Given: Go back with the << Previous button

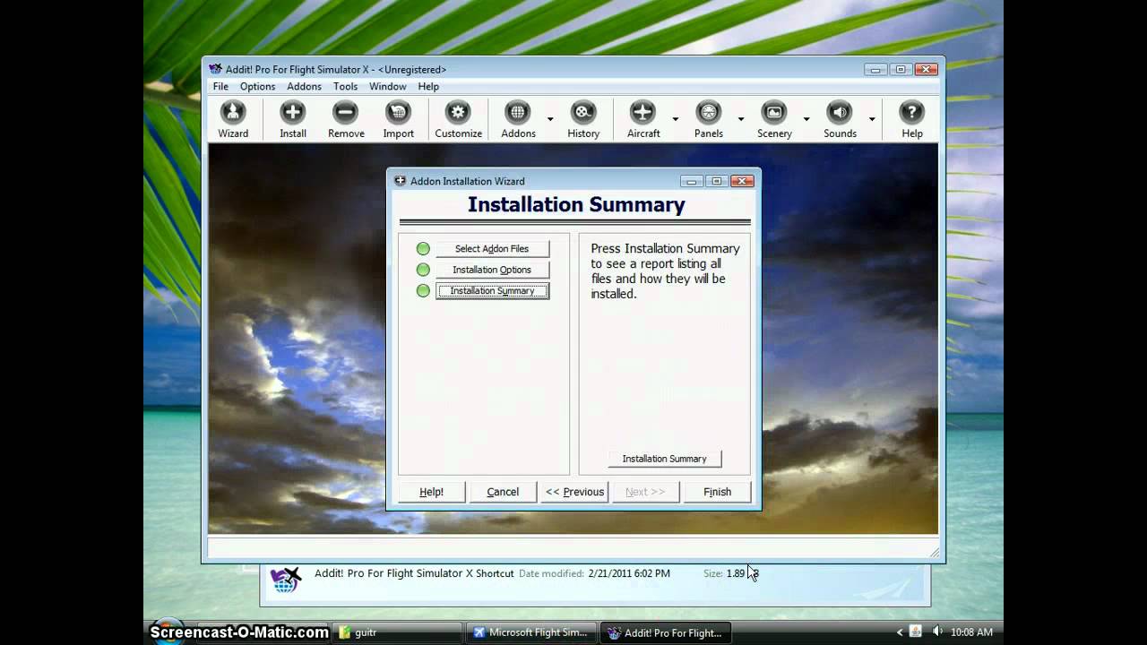Looking at the screenshot, I should pyautogui.click(x=574, y=492).
